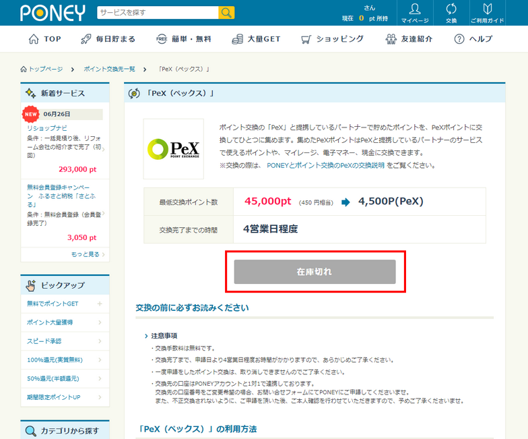
Task: Click the PeX header exchange icon
Action: [134, 93]
